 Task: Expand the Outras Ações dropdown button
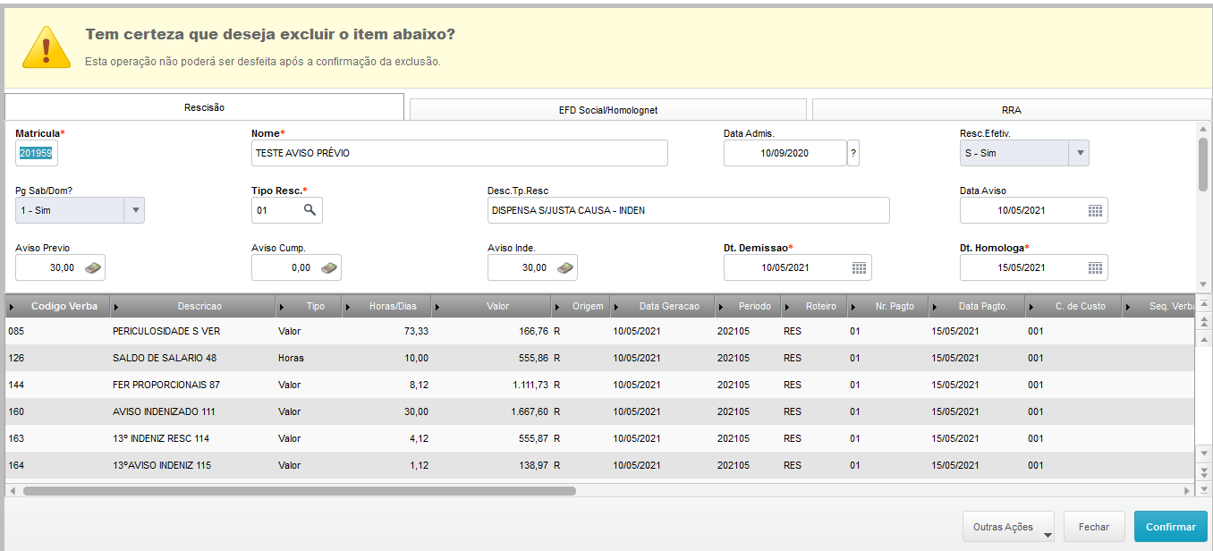[x=1008, y=527]
